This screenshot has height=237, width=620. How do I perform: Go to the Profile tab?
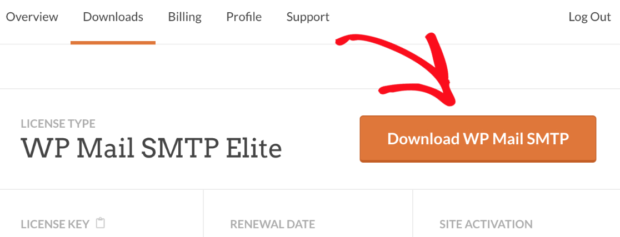pyautogui.click(x=243, y=17)
